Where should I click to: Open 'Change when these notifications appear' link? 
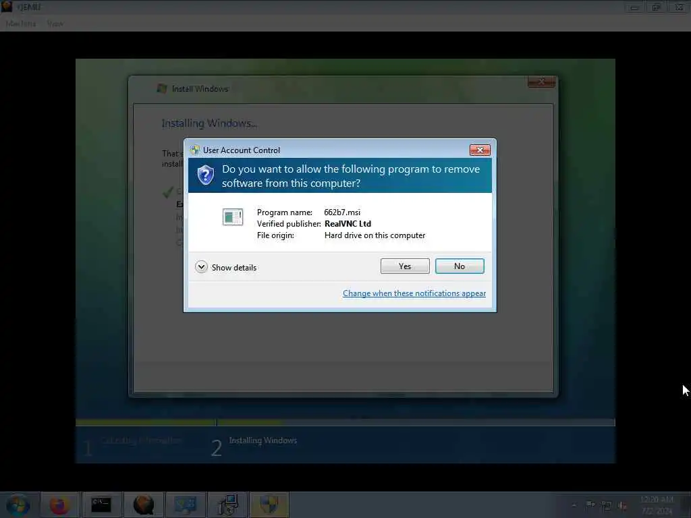point(414,293)
